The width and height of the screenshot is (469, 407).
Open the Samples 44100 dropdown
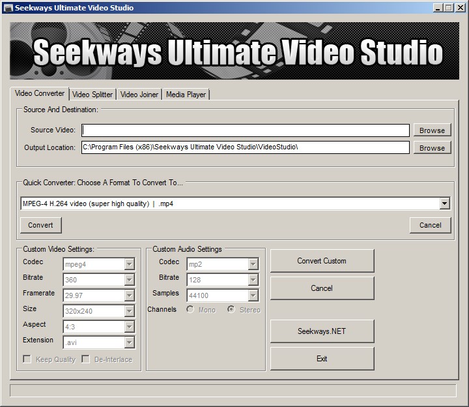point(253,295)
